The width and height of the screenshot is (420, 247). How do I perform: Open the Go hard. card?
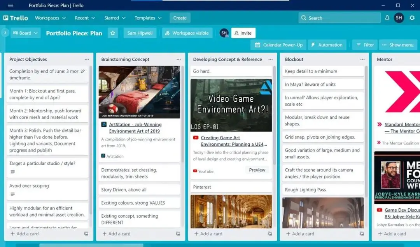[x=231, y=71]
